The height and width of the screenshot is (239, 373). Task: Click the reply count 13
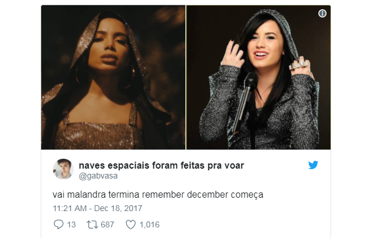click(x=71, y=224)
